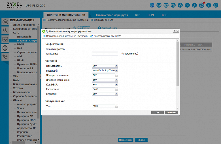Open the Quick Setup wizard wand icon
The image size is (221, 144).
[5, 30]
